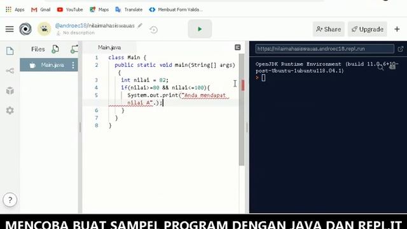407x229 pixels.
Task: Run the program with green play button
Action: point(200,29)
